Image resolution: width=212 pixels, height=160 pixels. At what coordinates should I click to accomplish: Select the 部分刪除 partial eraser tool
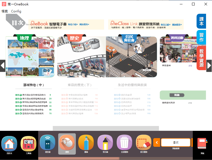(144, 142)
